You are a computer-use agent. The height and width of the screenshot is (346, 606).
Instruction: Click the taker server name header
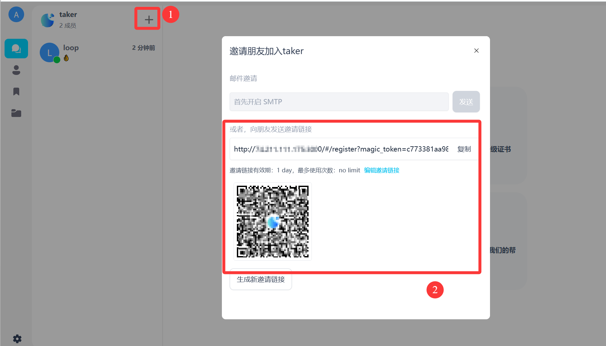(x=68, y=15)
